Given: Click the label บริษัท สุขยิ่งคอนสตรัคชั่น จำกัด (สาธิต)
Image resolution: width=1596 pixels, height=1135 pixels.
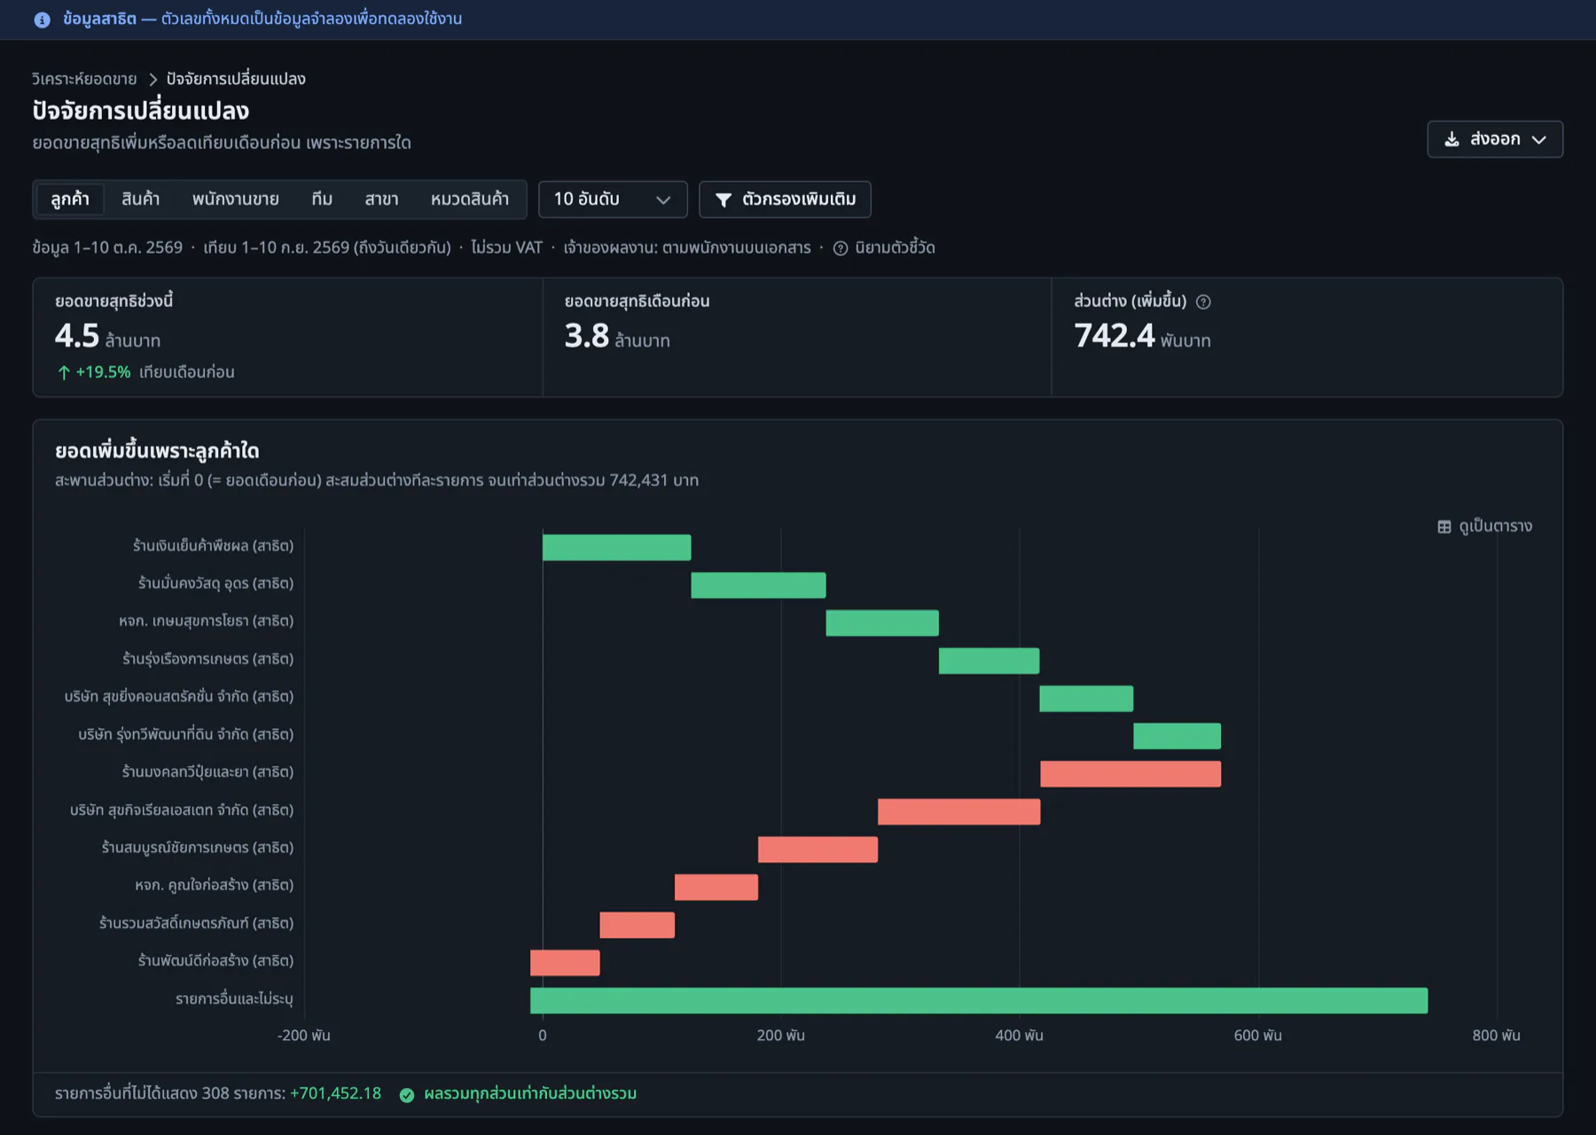Looking at the screenshot, I should pyautogui.click(x=178, y=696).
